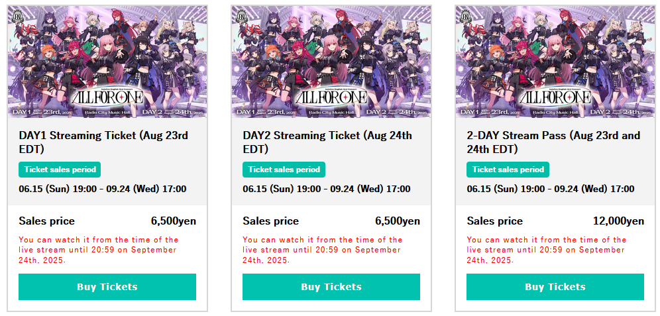Click the DAY2 ticket 6,500yen price

pos(398,221)
